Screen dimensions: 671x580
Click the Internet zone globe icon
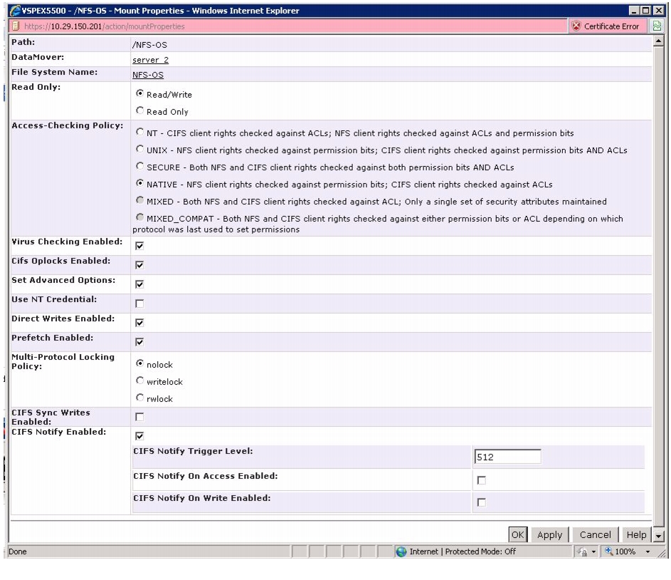pos(401,551)
